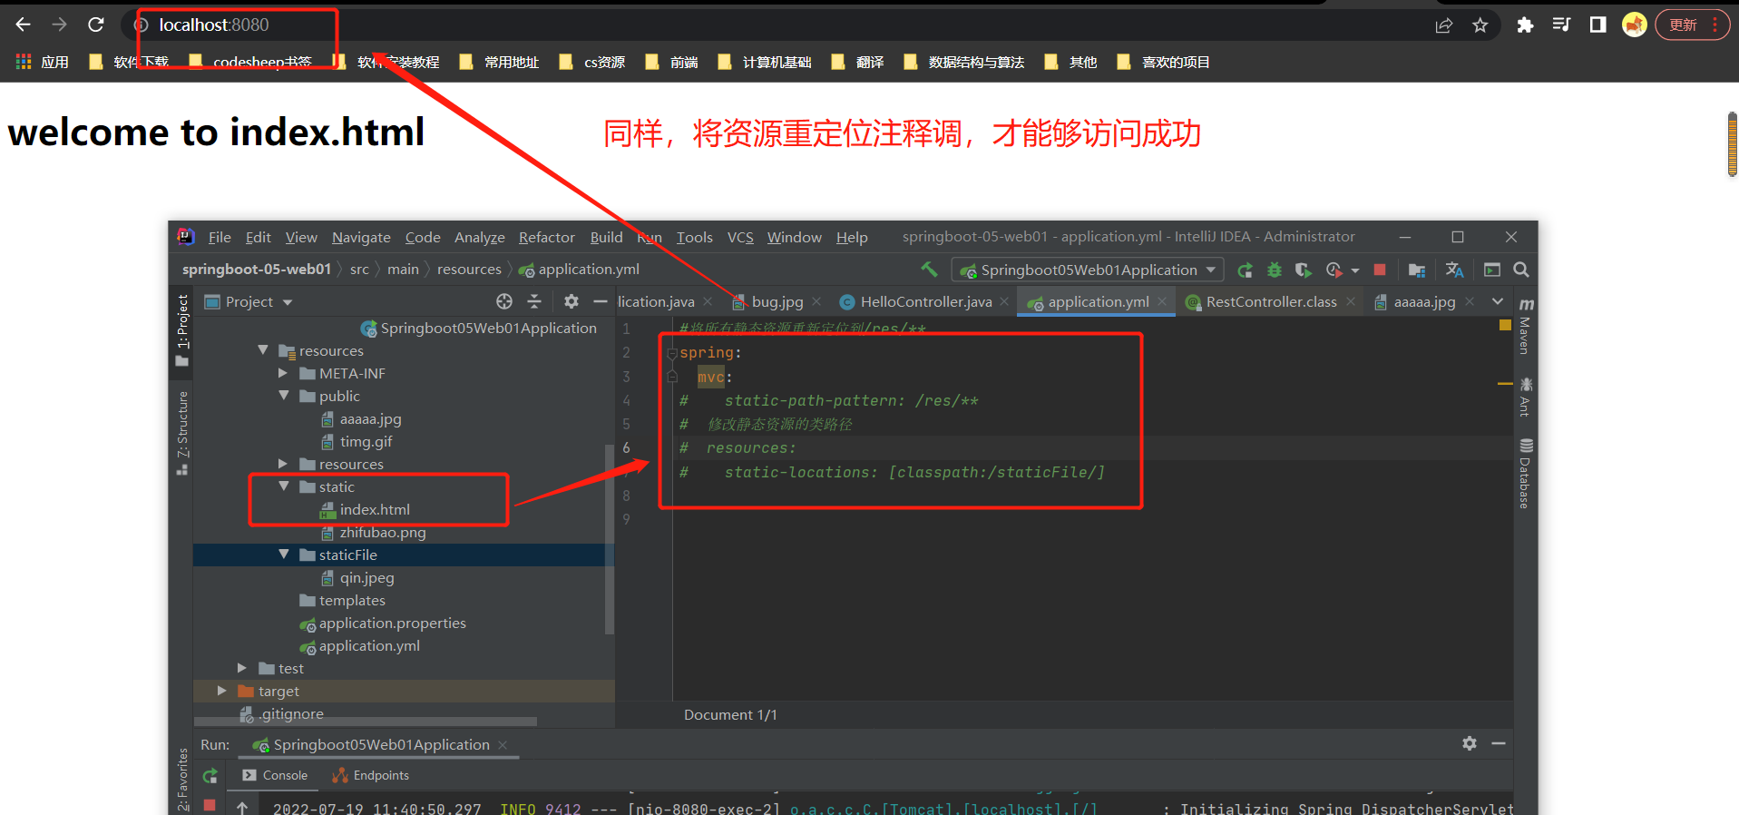The image size is (1739, 815).
Task: Click the browser back arrow
Action: coord(24,25)
